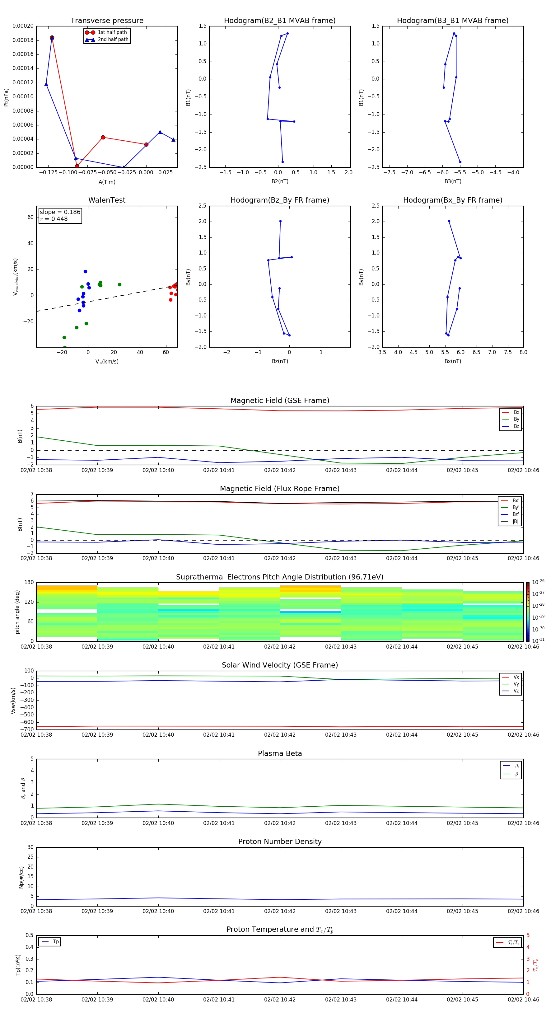Select the "B2(nT)" x-axis label

(280, 181)
